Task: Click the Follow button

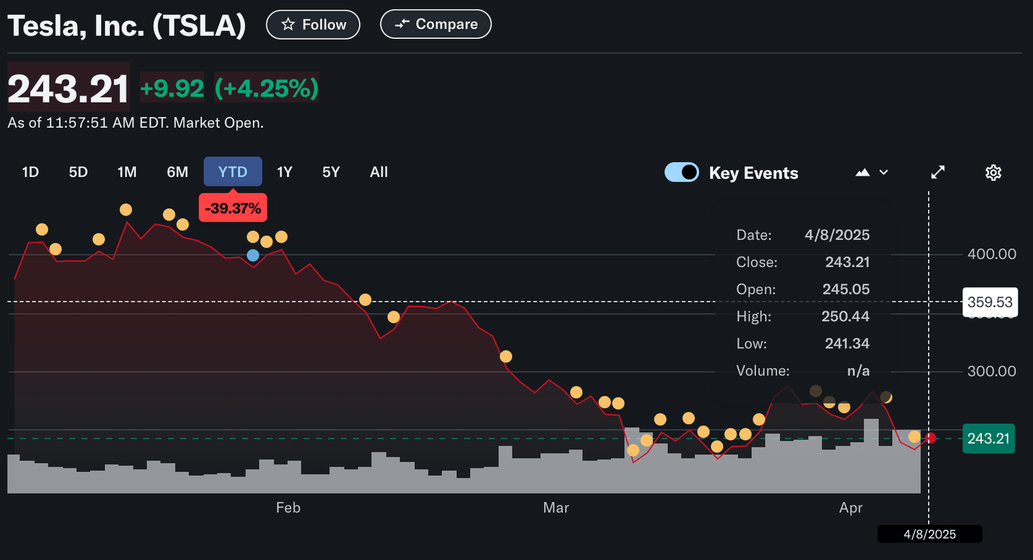Action: [313, 24]
